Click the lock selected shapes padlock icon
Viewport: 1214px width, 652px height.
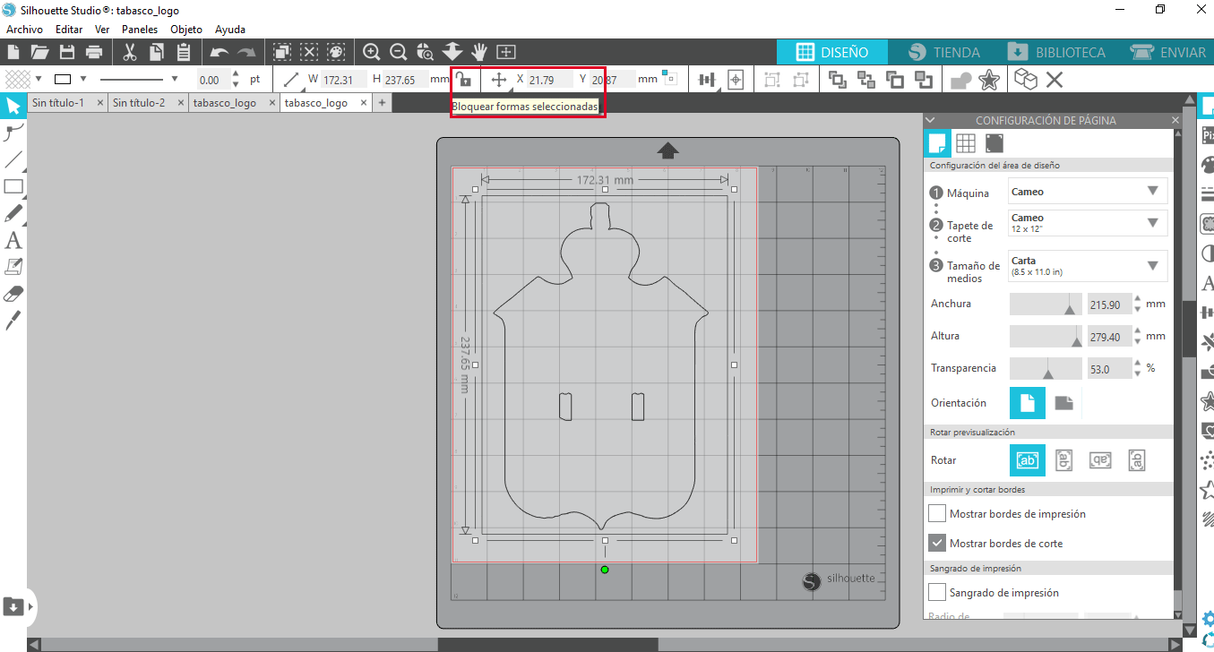[x=463, y=79]
